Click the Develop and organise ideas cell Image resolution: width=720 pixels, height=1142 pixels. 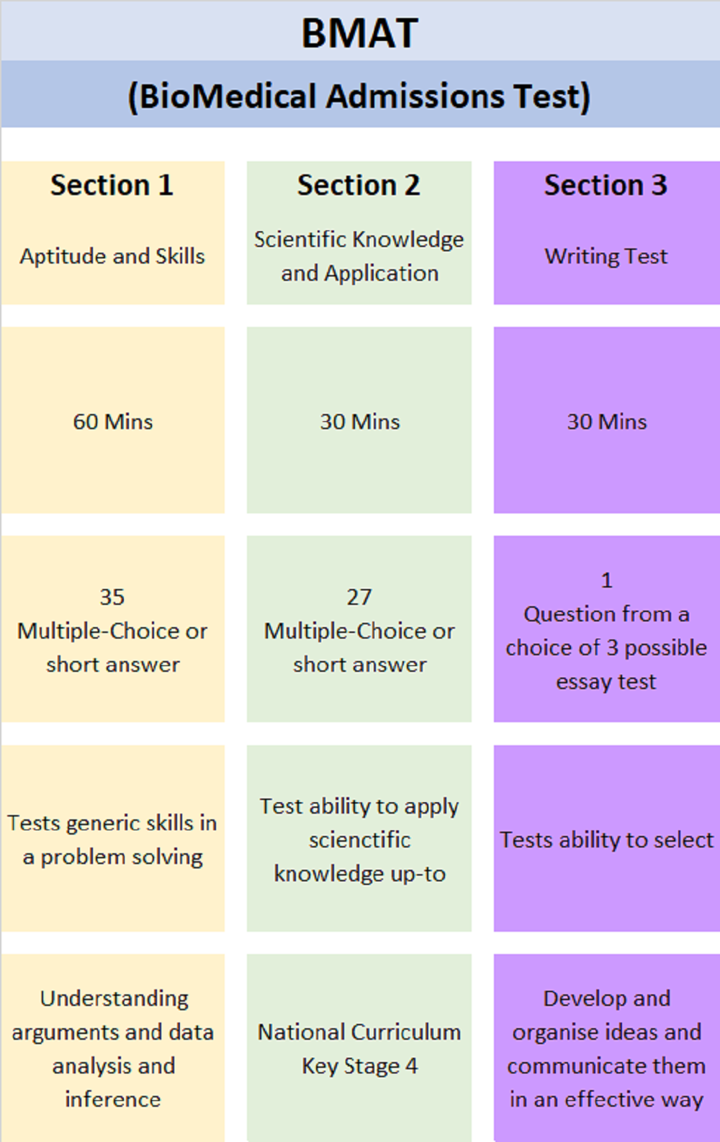tap(607, 1048)
